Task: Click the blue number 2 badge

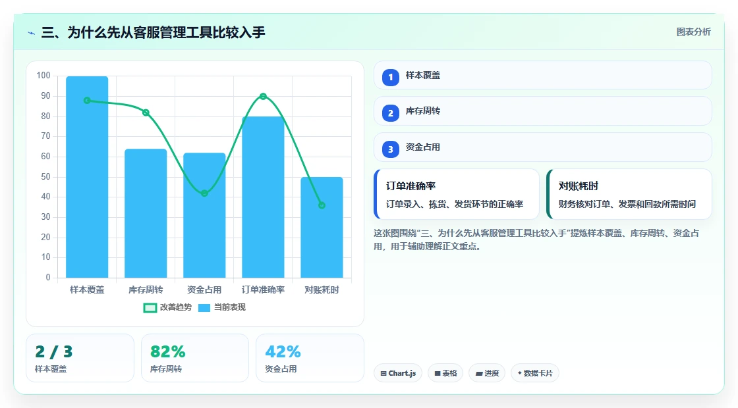Action: (390, 113)
